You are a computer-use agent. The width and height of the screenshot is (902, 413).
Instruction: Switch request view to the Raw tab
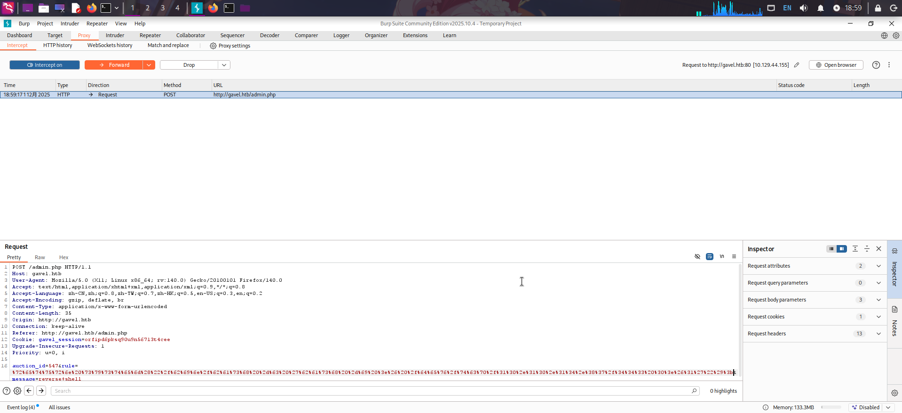tap(40, 258)
